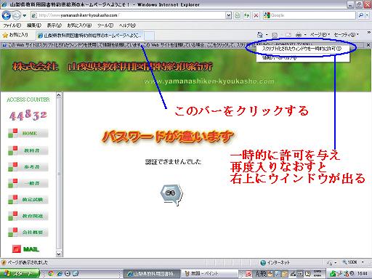Click the Windows Start button
The width and height of the screenshot is (372, 279).
pyautogui.click(x=20, y=274)
